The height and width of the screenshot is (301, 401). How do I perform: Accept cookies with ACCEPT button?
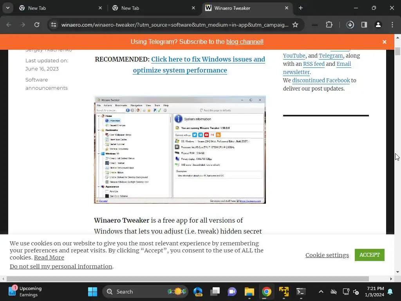point(370,255)
